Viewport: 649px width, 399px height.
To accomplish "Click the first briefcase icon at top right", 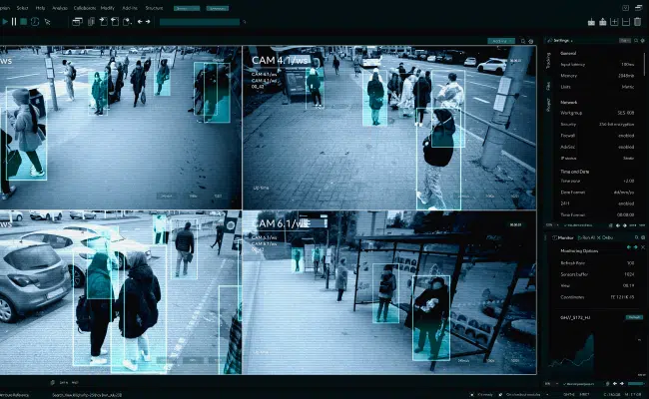I will click(x=591, y=22).
